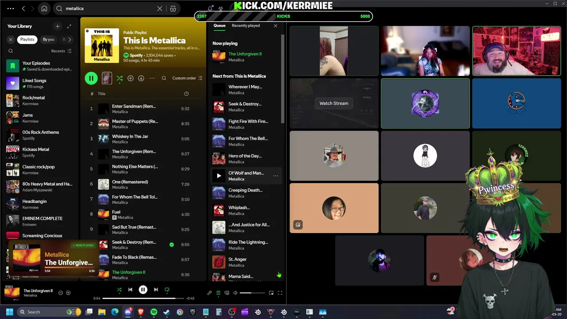
Task: Show more library filter chips
Action: (x=70, y=39)
